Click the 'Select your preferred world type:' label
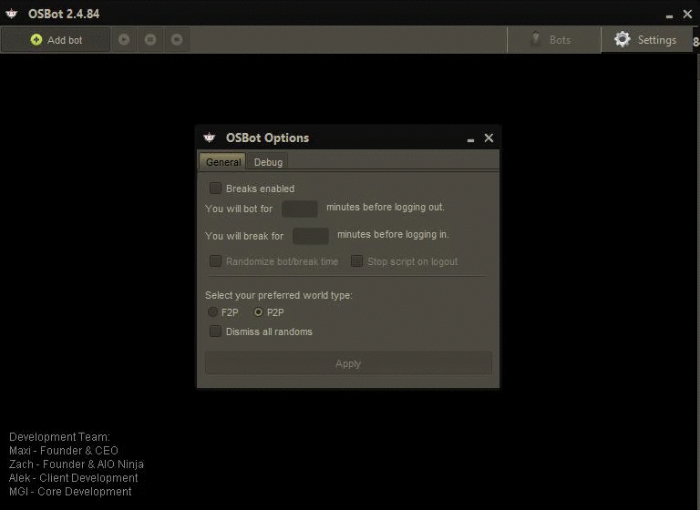The image size is (700, 510). [x=279, y=295]
